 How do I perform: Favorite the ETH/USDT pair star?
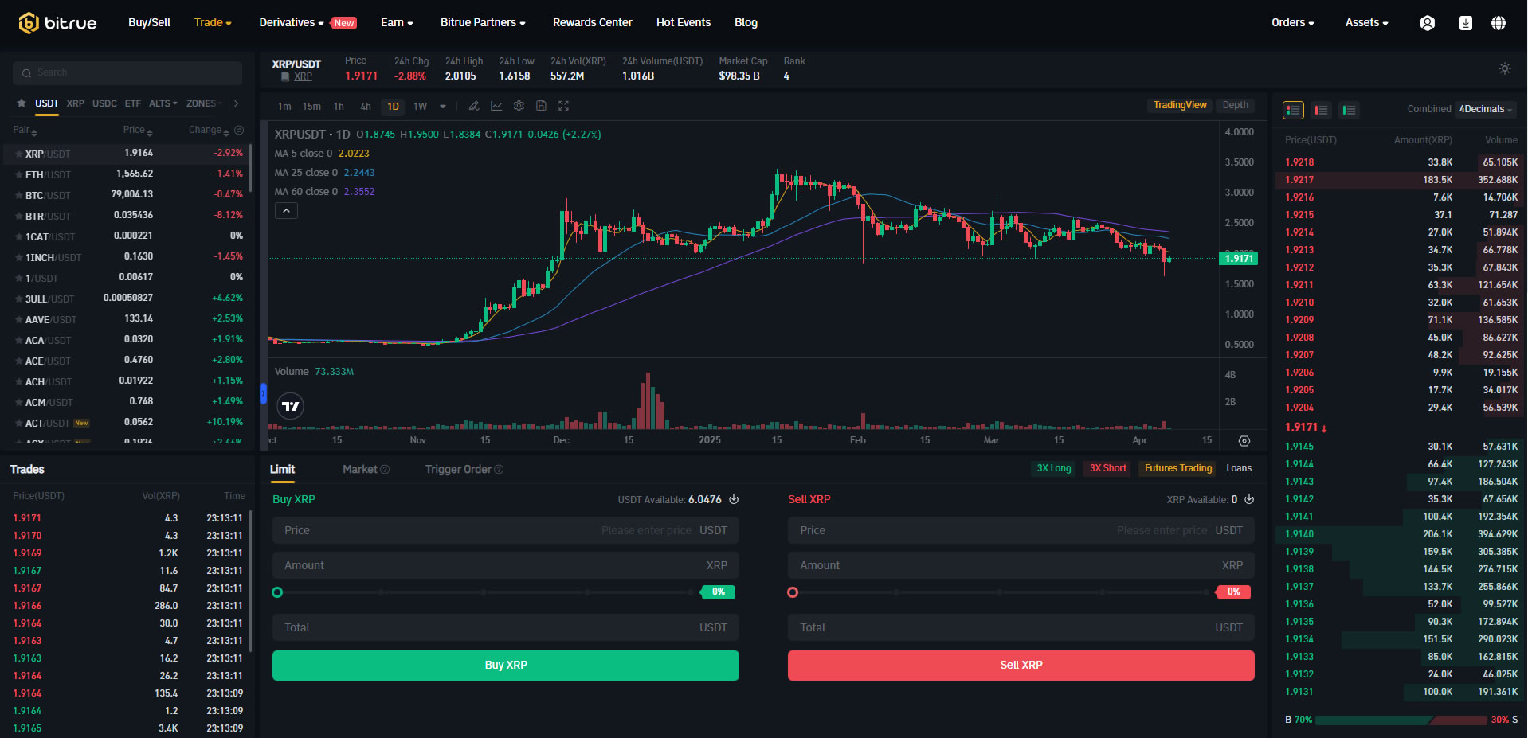pos(18,174)
